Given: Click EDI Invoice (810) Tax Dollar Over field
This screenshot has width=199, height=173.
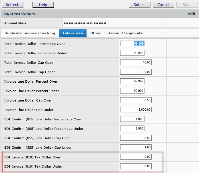Looking at the screenshot, I should pos(136,157).
